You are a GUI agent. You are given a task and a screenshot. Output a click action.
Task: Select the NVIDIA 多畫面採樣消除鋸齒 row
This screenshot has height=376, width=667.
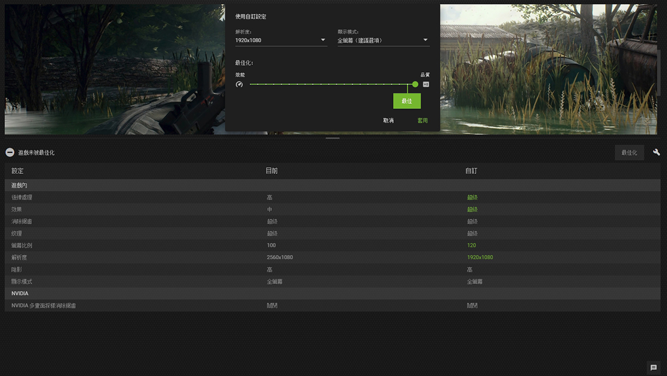[x=44, y=305]
